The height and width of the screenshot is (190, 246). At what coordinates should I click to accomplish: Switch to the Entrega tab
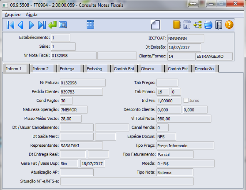[70, 69]
